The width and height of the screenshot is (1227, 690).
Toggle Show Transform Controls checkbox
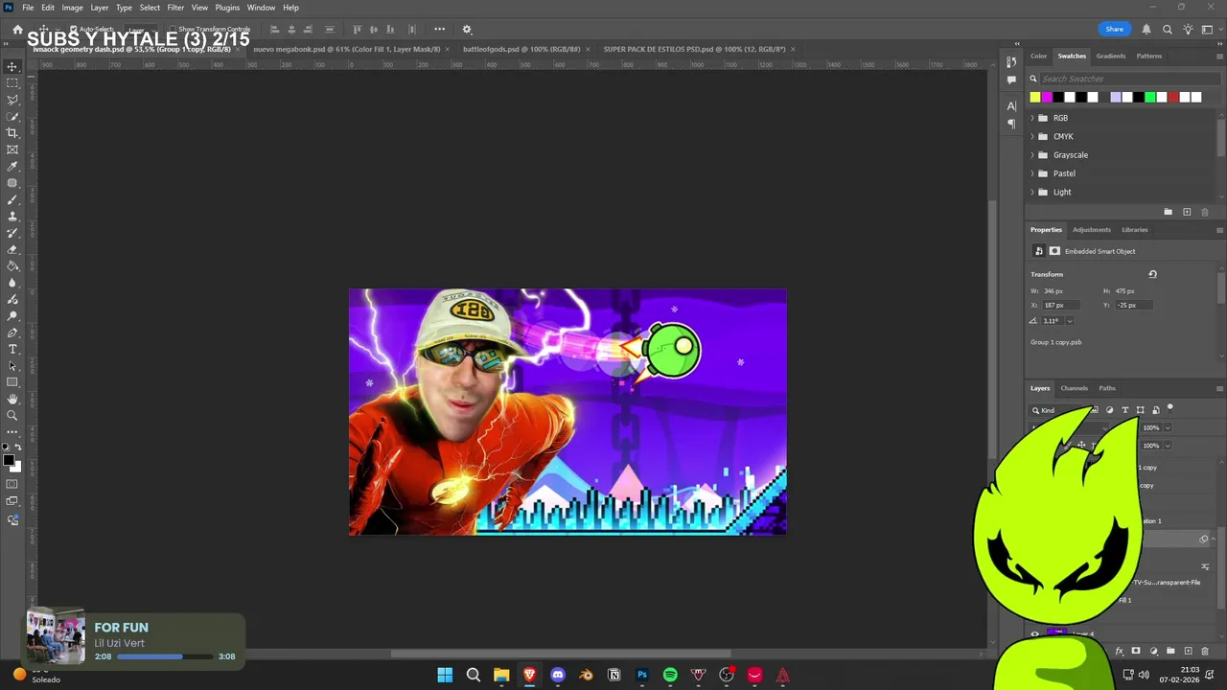click(173, 30)
